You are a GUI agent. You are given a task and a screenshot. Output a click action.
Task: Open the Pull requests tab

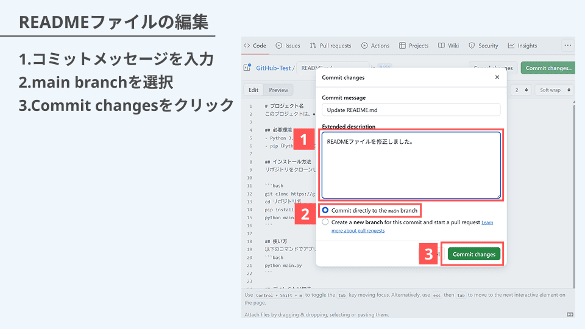click(x=330, y=46)
